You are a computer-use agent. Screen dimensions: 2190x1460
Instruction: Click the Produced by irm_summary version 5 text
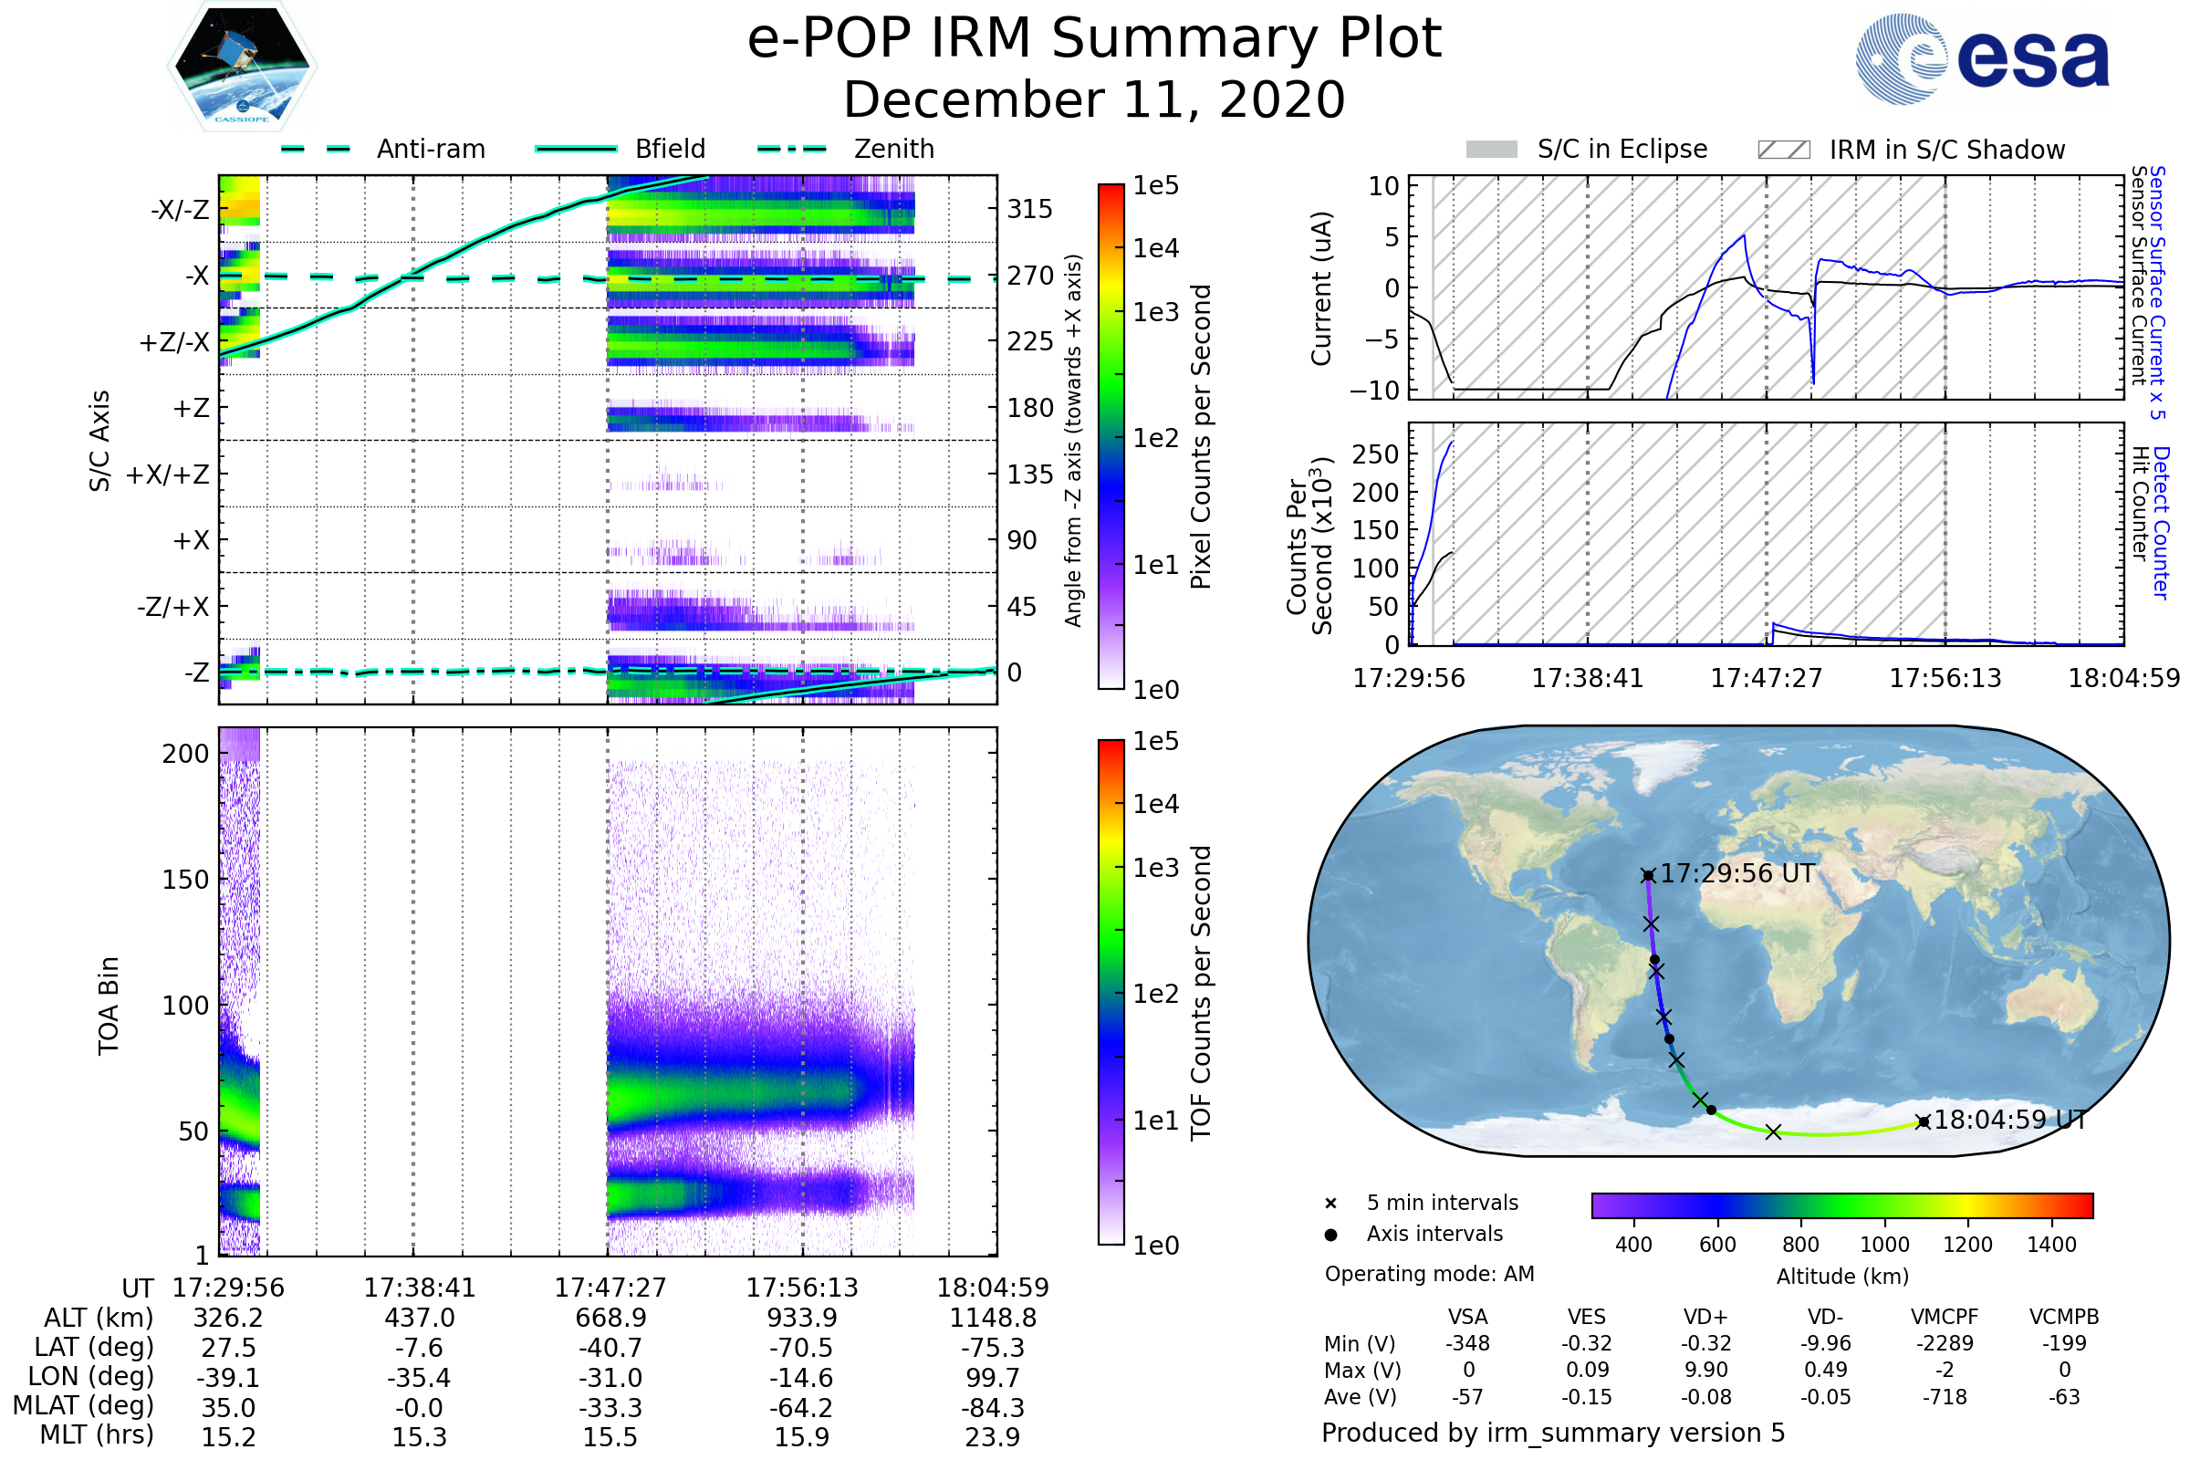[1553, 1433]
